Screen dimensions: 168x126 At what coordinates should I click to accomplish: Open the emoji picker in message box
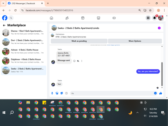pos(155,93)
